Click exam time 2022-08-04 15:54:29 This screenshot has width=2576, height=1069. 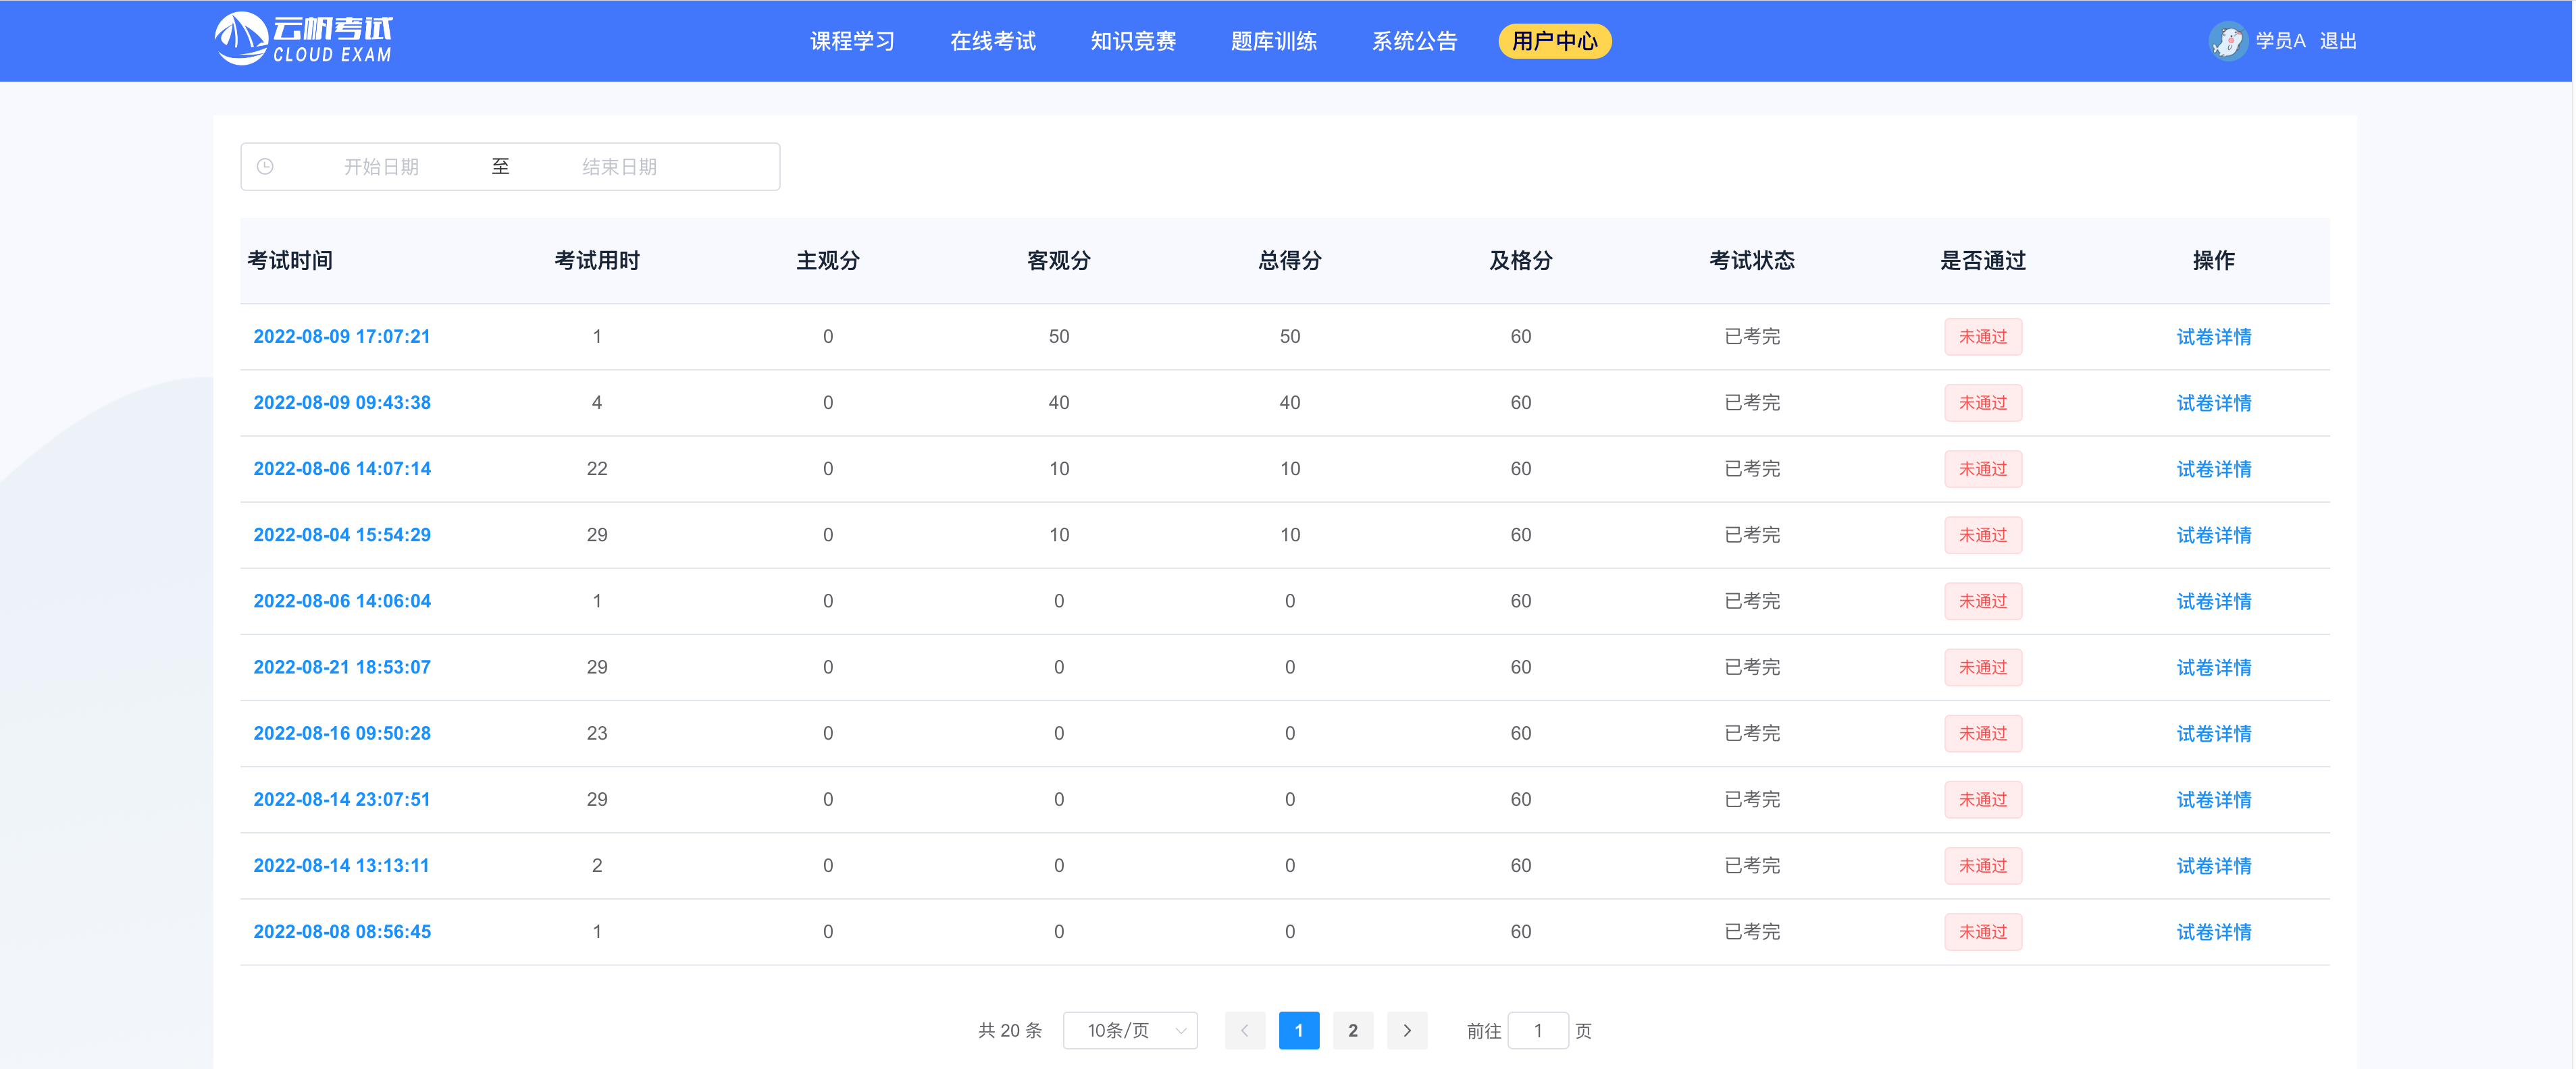(341, 534)
